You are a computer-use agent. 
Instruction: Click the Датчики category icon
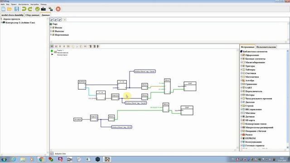tap(244, 117)
